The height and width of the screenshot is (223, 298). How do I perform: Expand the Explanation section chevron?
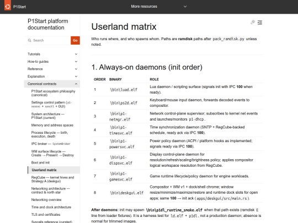click(76, 77)
